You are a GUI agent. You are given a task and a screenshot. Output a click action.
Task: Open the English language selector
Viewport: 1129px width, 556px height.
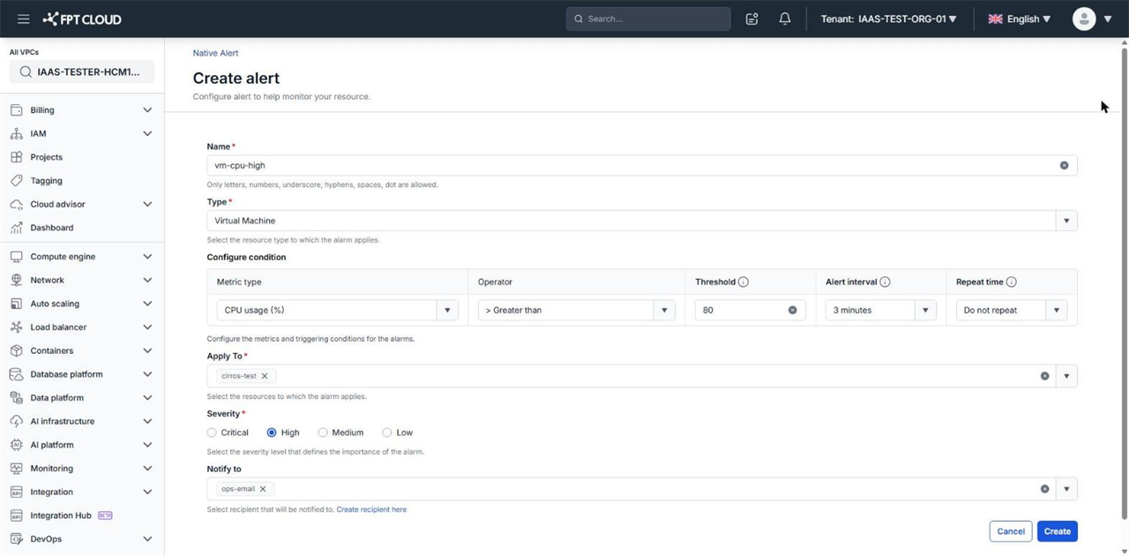pos(1019,19)
